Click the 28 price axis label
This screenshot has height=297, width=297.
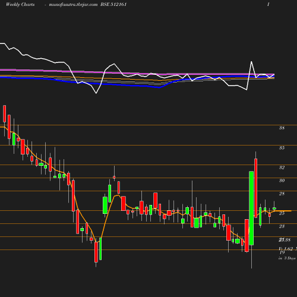[282, 194]
